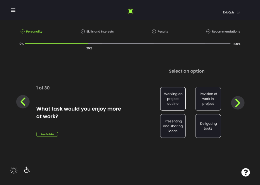The height and width of the screenshot is (185, 260).
Task: Pick "Presenting and sharing ideas" option
Action: coord(173,126)
